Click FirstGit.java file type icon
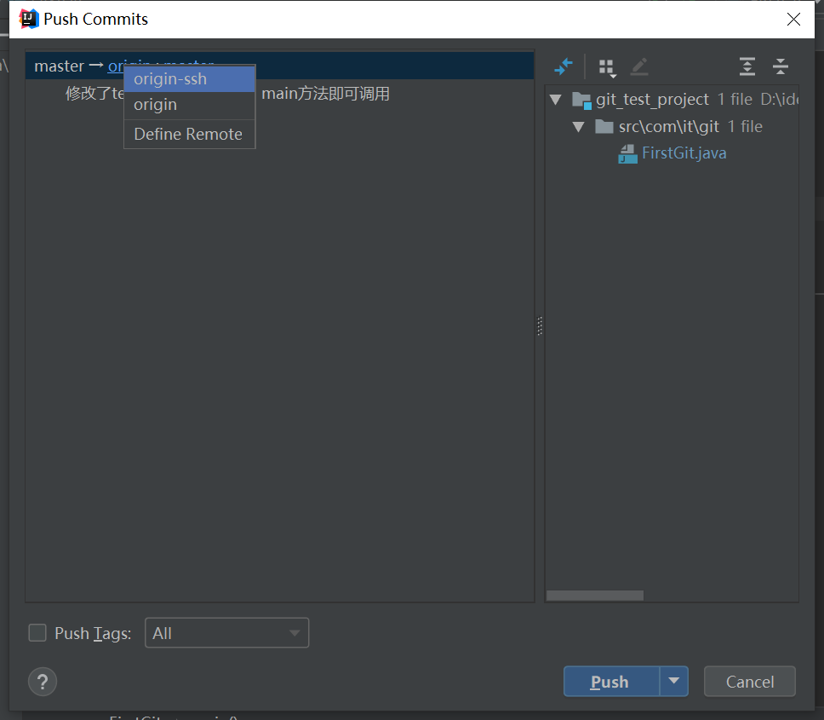824x720 pixels. pos(628,154)
